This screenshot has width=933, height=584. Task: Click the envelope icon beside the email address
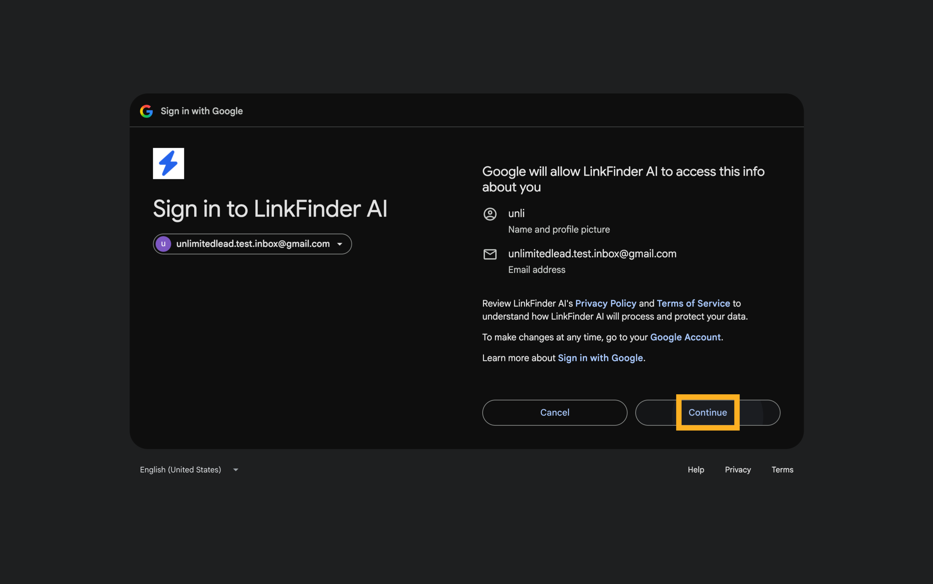tap(490, 254)
